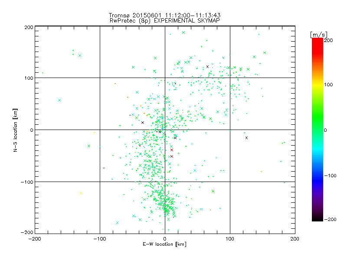Viewport: 347px width, 260px height.
Task: Select the yellow dot west of the -100 km line
Action: (x=94, y=133)
